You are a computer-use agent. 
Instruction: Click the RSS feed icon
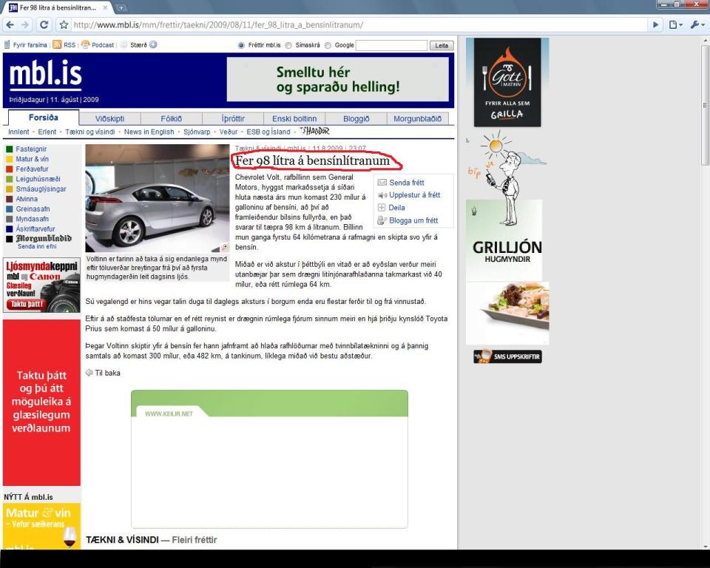(x=57, y=44)
